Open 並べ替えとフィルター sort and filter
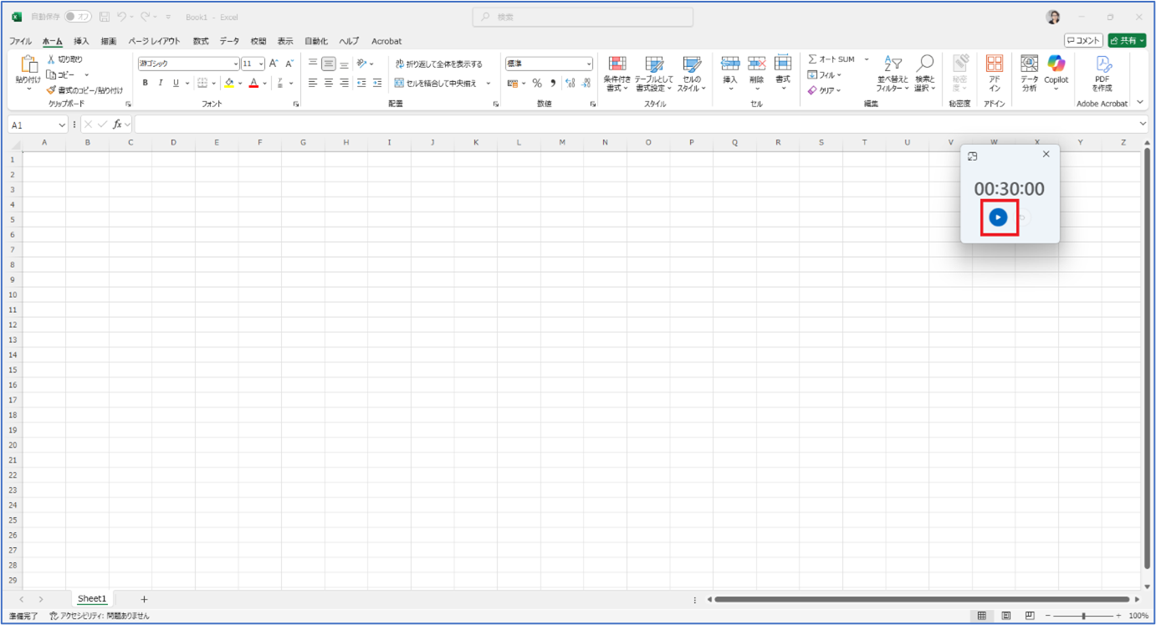1156x625 pixels. [893, 65]
